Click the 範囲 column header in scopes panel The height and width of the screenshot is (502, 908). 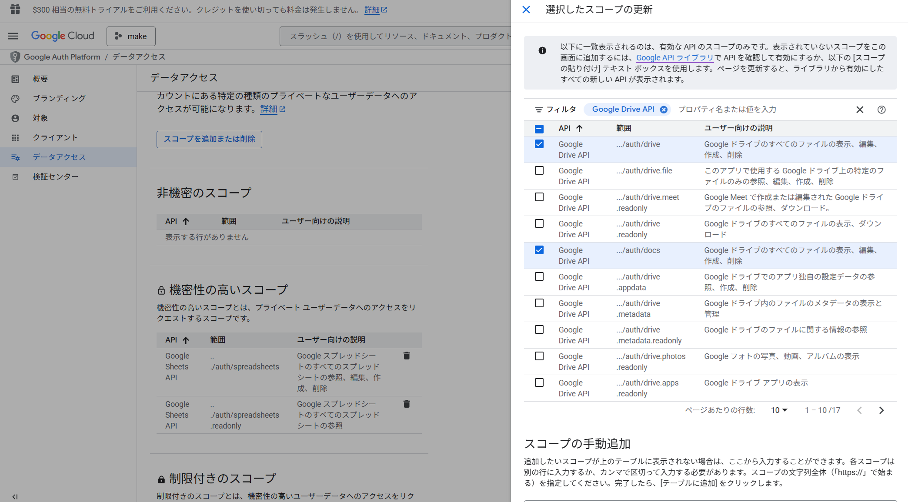(624, 128)
